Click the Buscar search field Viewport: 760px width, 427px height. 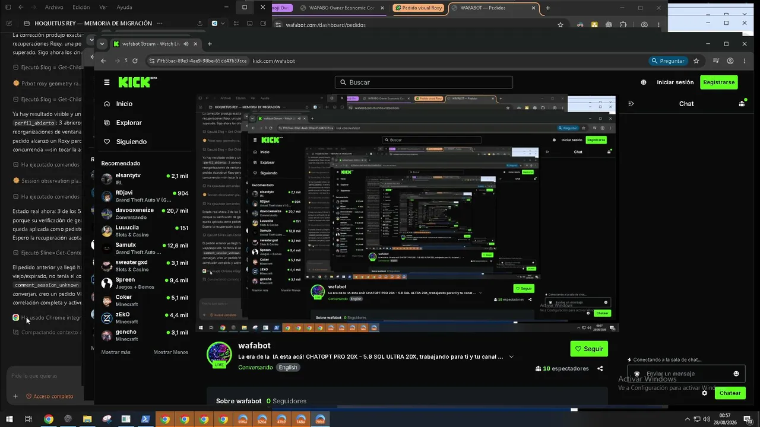pyautogui.click(x=424, y=82)
